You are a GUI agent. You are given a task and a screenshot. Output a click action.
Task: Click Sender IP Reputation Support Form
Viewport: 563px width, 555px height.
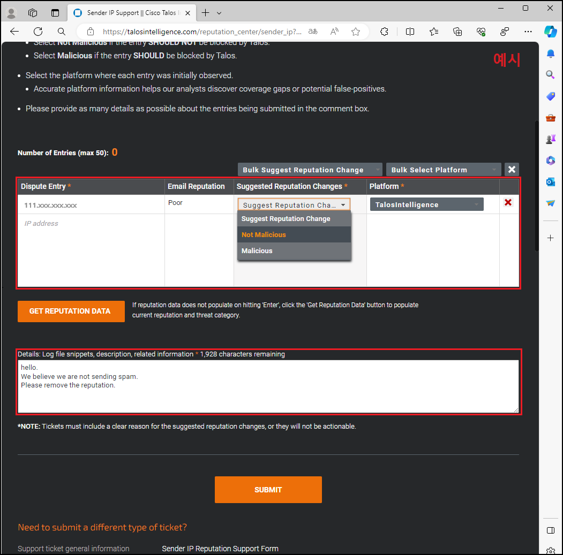[x=220, y=549]
